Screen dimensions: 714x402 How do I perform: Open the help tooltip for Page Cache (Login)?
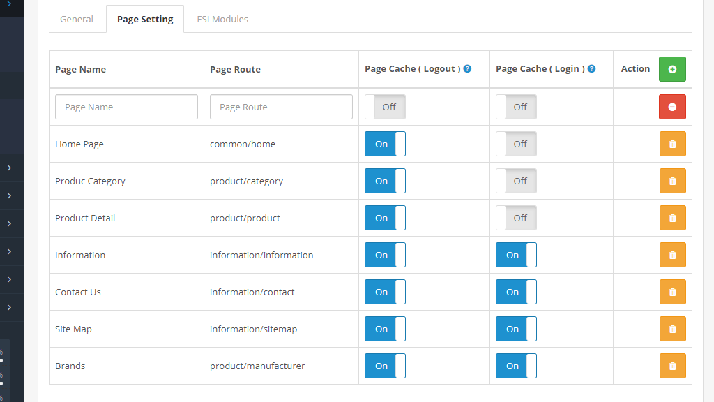pyautogui.click(x=591, y=68)
